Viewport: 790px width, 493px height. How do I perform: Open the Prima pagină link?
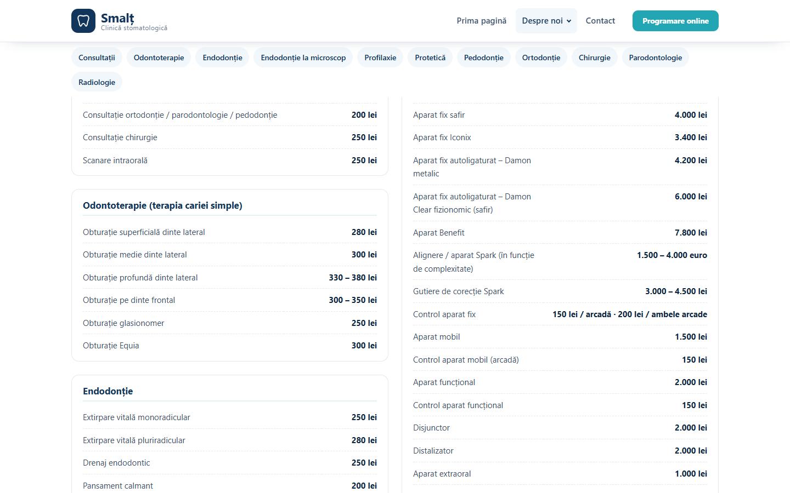(482, 21)
